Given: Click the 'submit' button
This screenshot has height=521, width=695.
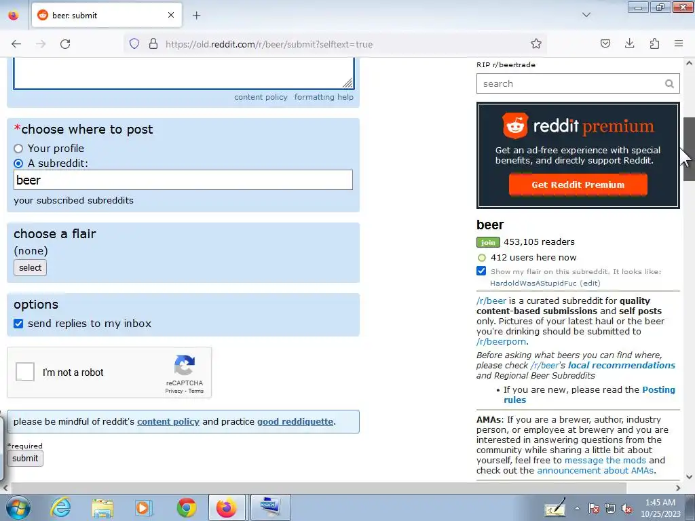Looking at the screenshot, I should [x=25, y=459].
